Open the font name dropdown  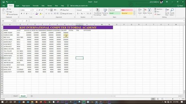click(31, 10)
